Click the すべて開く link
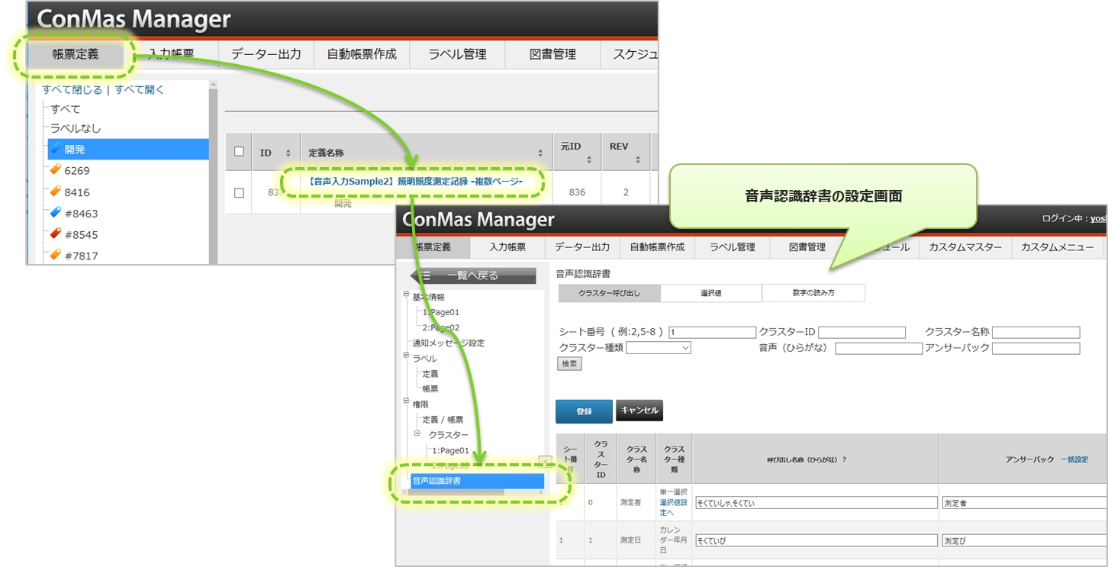This screenshot has height=567, width=1108. point(140,89)
